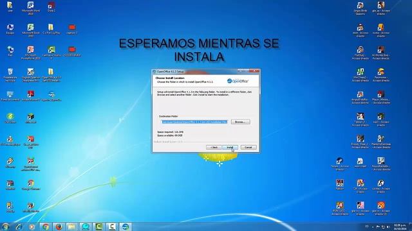This screenshot has height=231, width=412.
Task: Cancel the OpenOffice Setup wizard
Action: pyautogui.click(x=248, y=148)
